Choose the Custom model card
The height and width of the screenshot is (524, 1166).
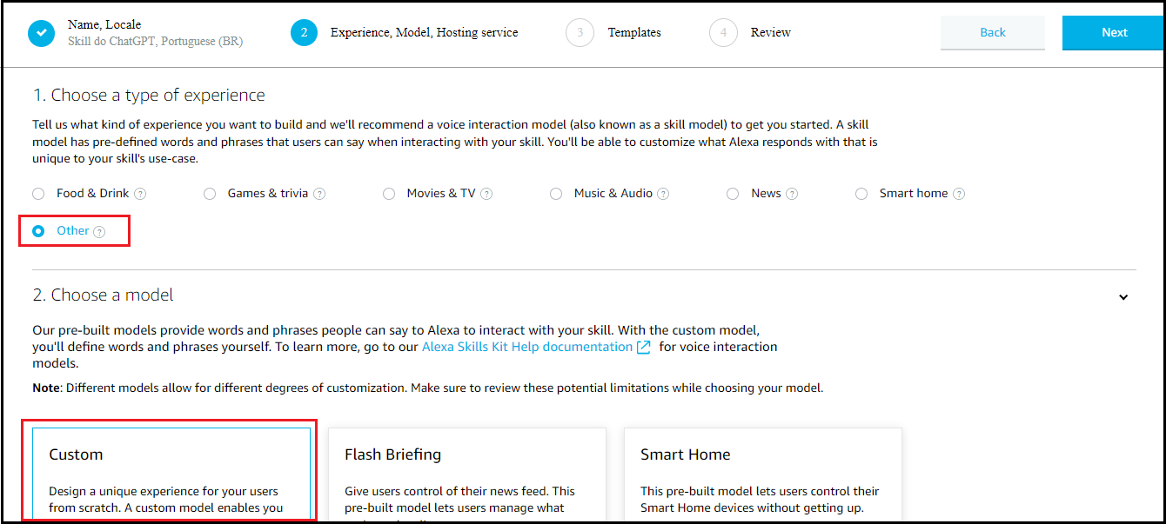(x=171, y=474)
